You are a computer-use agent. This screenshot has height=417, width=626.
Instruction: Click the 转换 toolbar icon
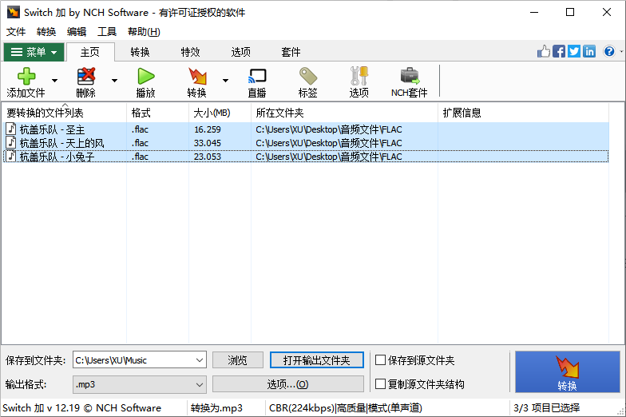click(x=197, y=76)
